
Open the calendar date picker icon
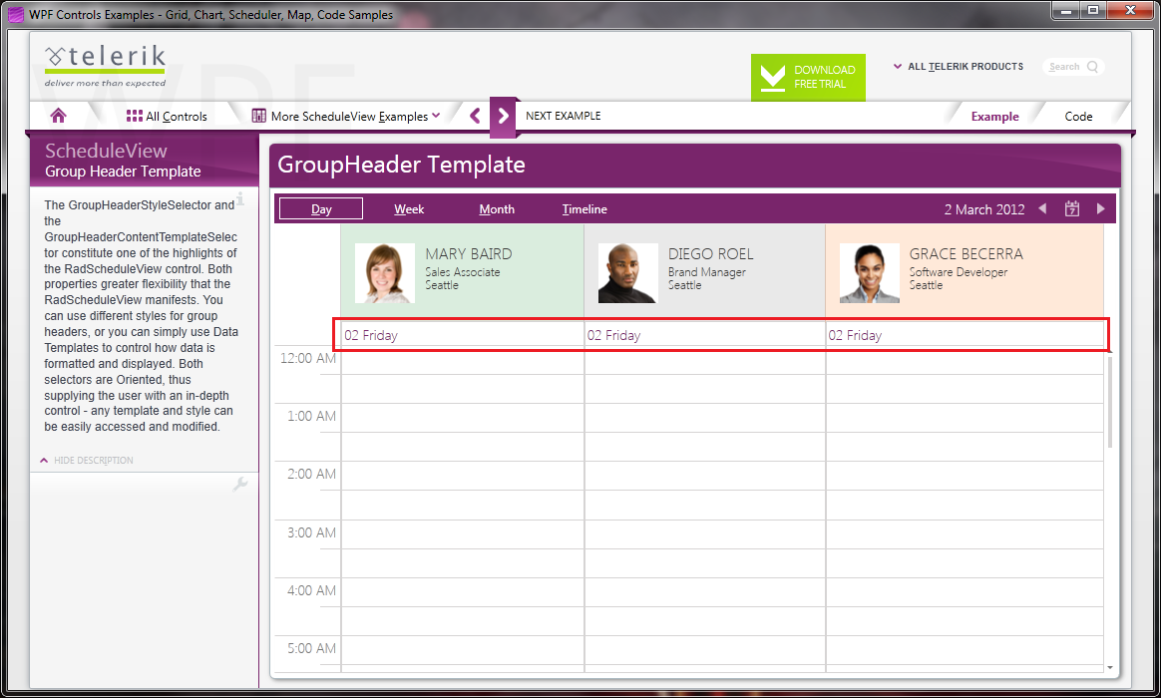click(1072, 208)
